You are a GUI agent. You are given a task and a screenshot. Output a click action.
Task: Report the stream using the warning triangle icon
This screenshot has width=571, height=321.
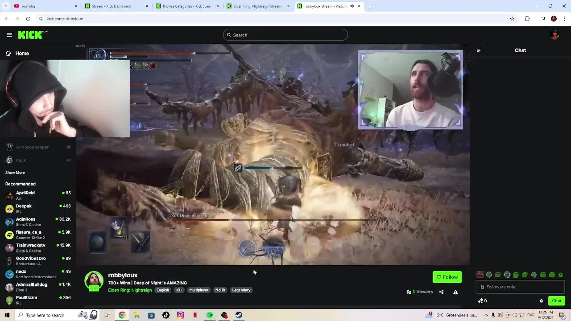tap(455, 292)
